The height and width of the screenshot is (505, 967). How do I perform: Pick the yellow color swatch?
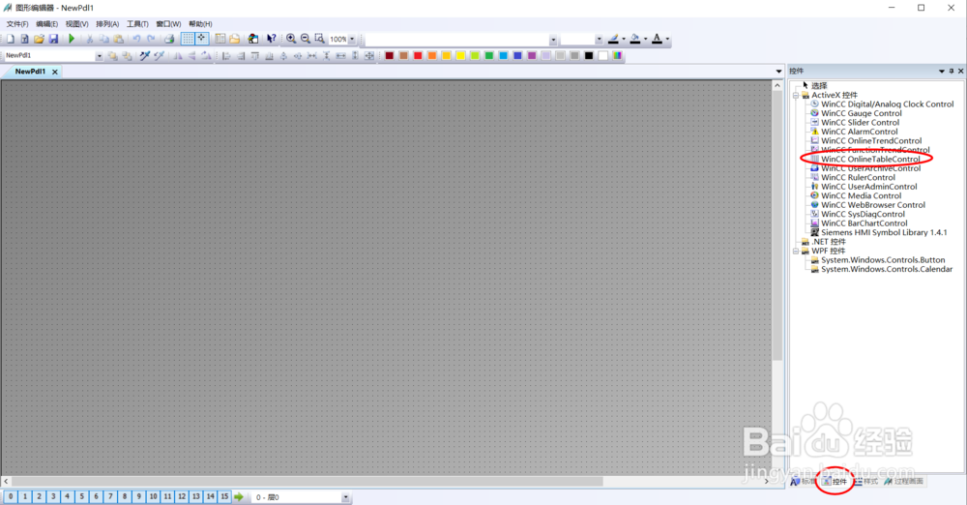coord(460,55)
